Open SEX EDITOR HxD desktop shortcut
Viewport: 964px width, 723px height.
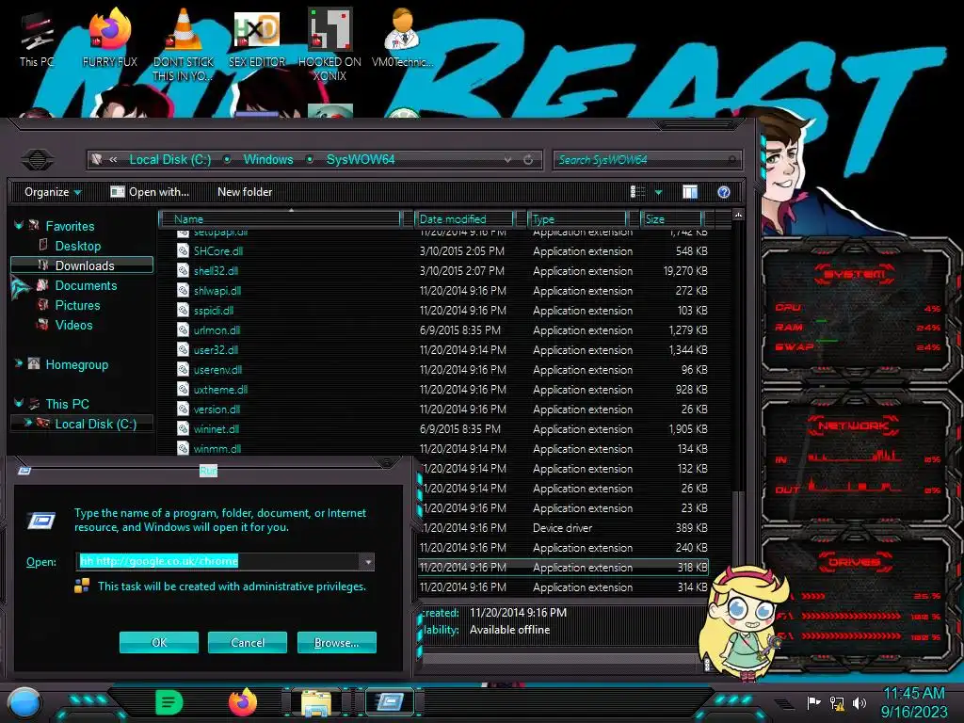(x=257, y=40)
